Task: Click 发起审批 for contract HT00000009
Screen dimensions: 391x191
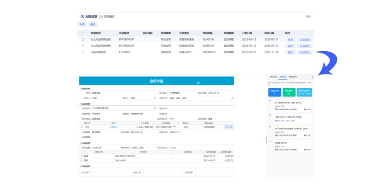Action: point(305,46)
